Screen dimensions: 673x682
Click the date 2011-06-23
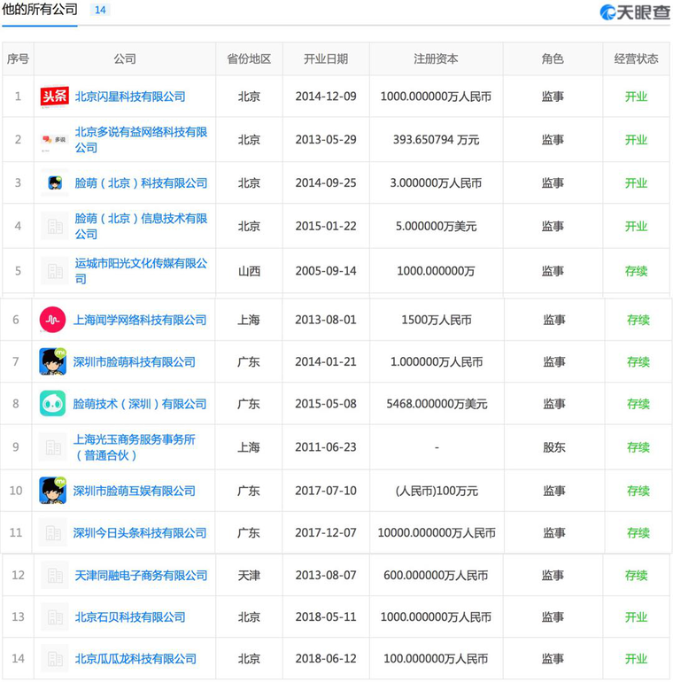(x=326, y=447)
